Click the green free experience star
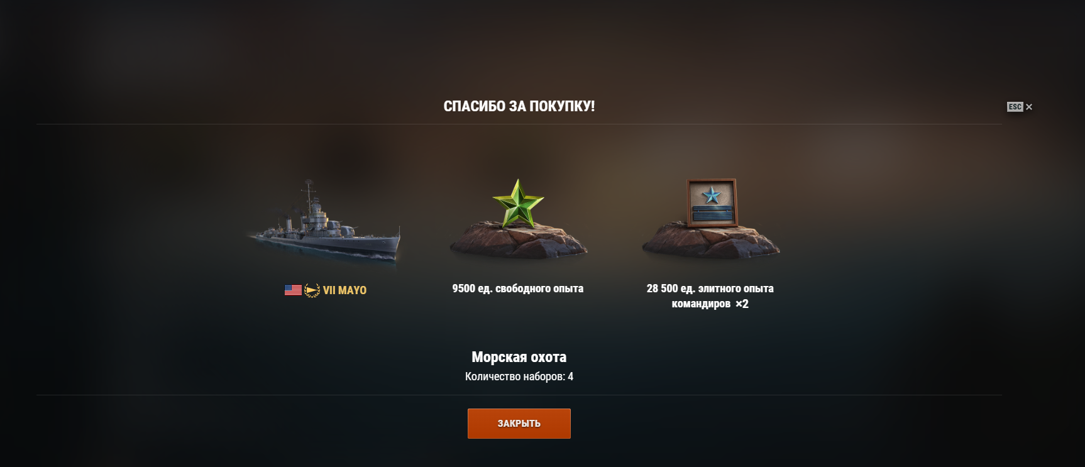 click(518, 203)
